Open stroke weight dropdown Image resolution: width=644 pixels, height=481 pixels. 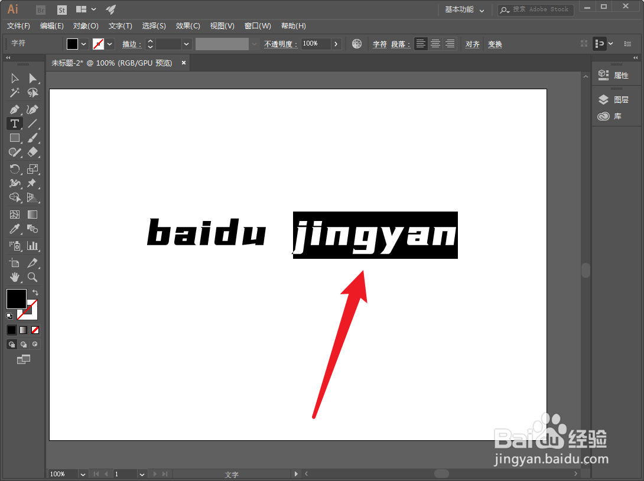pyautogui.click(x=187, y=44)
